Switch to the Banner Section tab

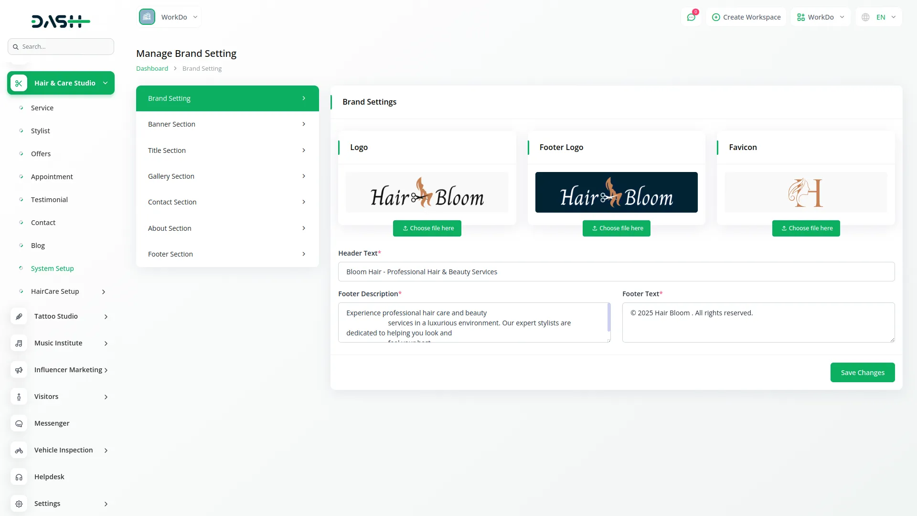coord(227,124)
